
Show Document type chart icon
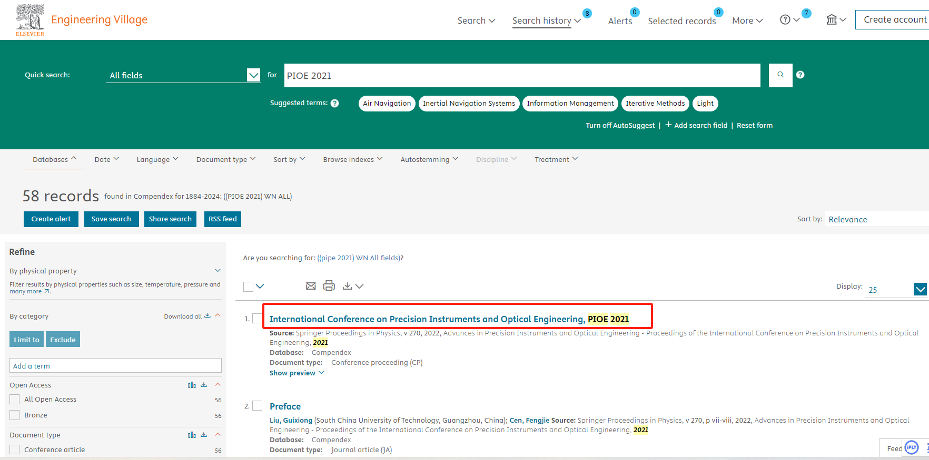click(192, 435)
